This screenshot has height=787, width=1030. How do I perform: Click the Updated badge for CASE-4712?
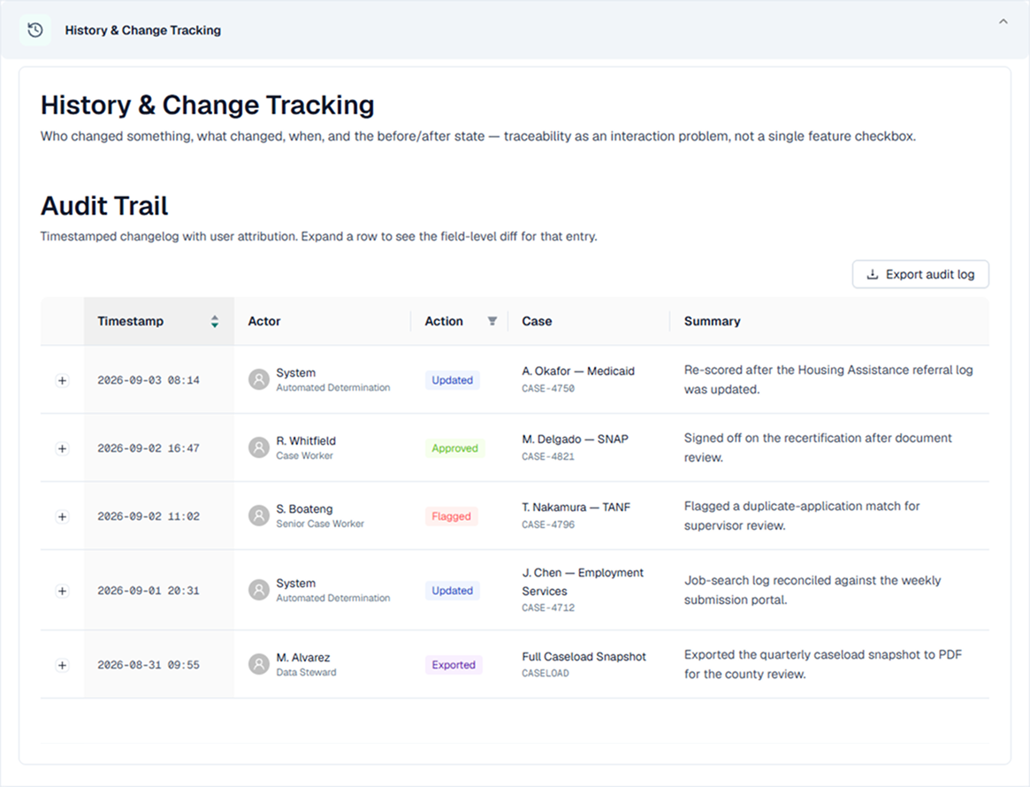click(x=452, y=591)
